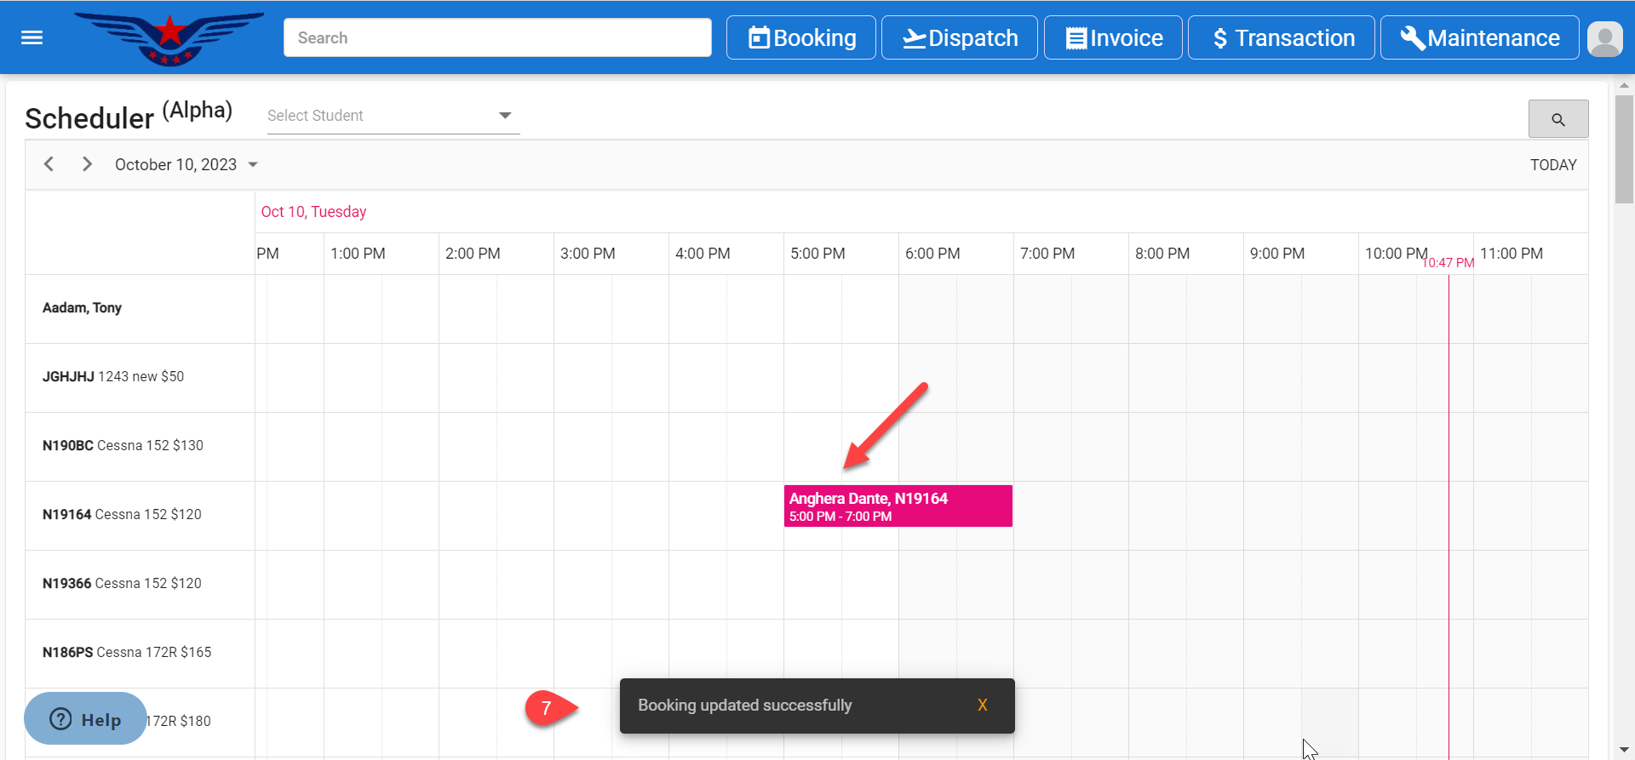Screen dimensions: 1635x760
Task: Select the N190BC Cessna 152 row
Action: (123, 446)
